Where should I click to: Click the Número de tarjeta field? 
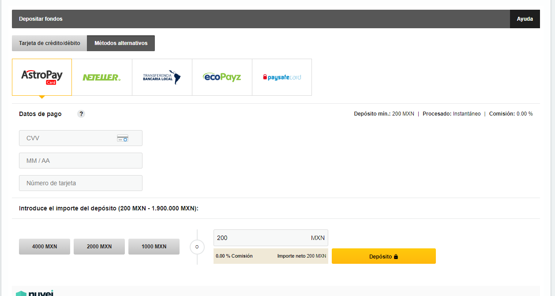[80, 183]
